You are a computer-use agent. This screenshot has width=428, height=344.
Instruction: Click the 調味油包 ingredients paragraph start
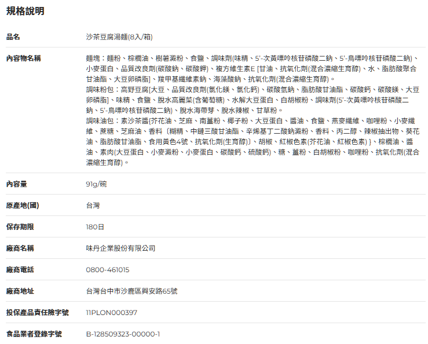[x=100, y=121]
